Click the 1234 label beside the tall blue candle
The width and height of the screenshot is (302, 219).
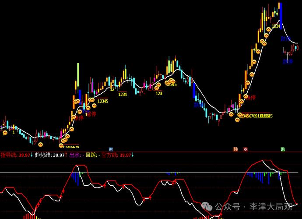(276, 26)
